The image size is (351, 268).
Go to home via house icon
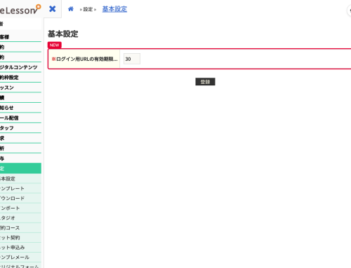(71, 9)
